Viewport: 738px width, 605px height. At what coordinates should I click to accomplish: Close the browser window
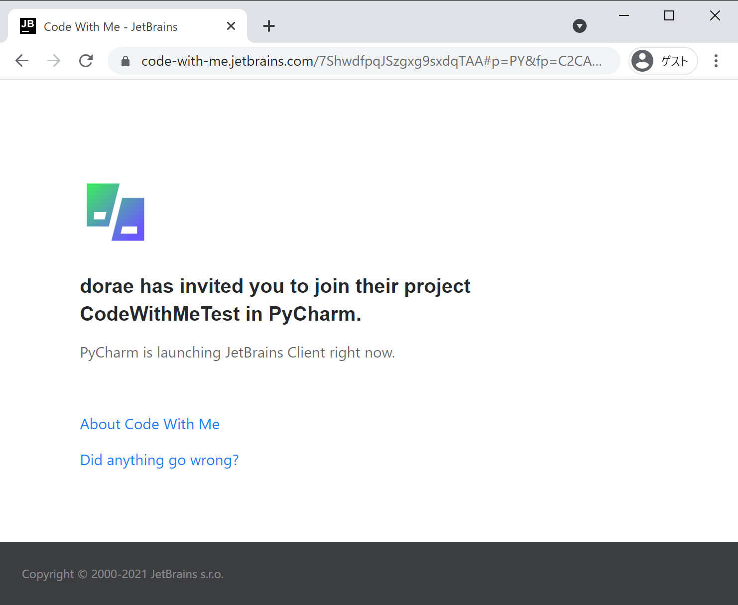pos(715,16)
